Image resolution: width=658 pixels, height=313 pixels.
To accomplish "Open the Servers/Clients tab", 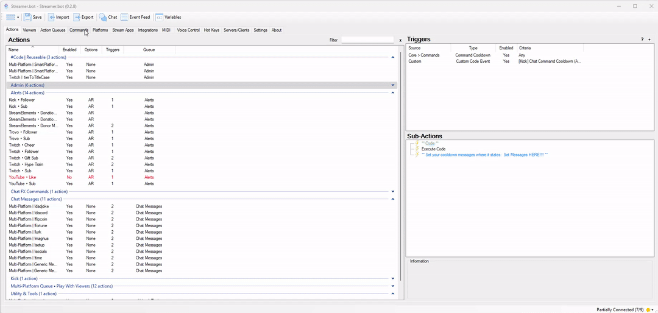I will (x=236, y=30).
